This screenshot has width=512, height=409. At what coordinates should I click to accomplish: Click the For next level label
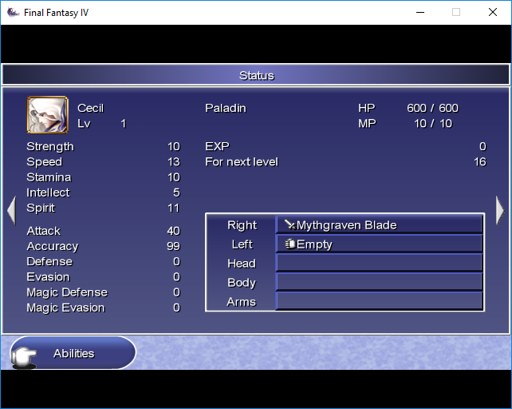tap(242, 162)
